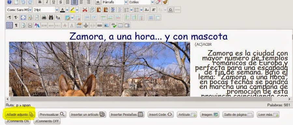Click the font style AA icon

pyautogui.click(x=37, y=25)
